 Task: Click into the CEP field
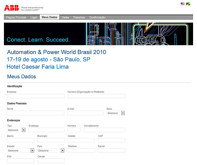tap(111, 140)
